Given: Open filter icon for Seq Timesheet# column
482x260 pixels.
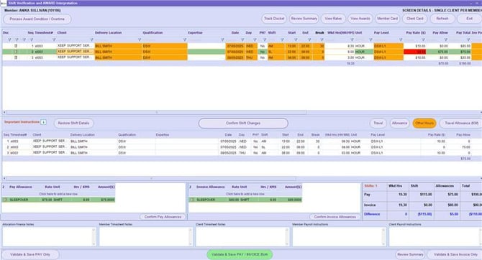Looking at the screenshot, I should [54, 40].
